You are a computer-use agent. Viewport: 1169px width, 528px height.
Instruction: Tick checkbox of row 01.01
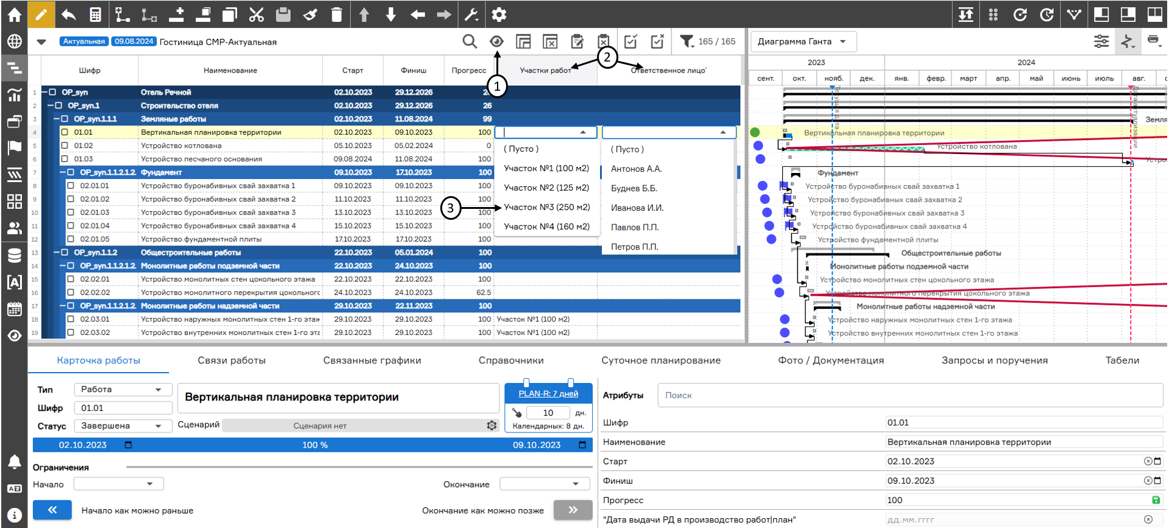tap(65, 132)
